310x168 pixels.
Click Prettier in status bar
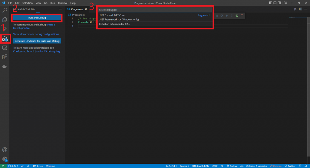290,166
